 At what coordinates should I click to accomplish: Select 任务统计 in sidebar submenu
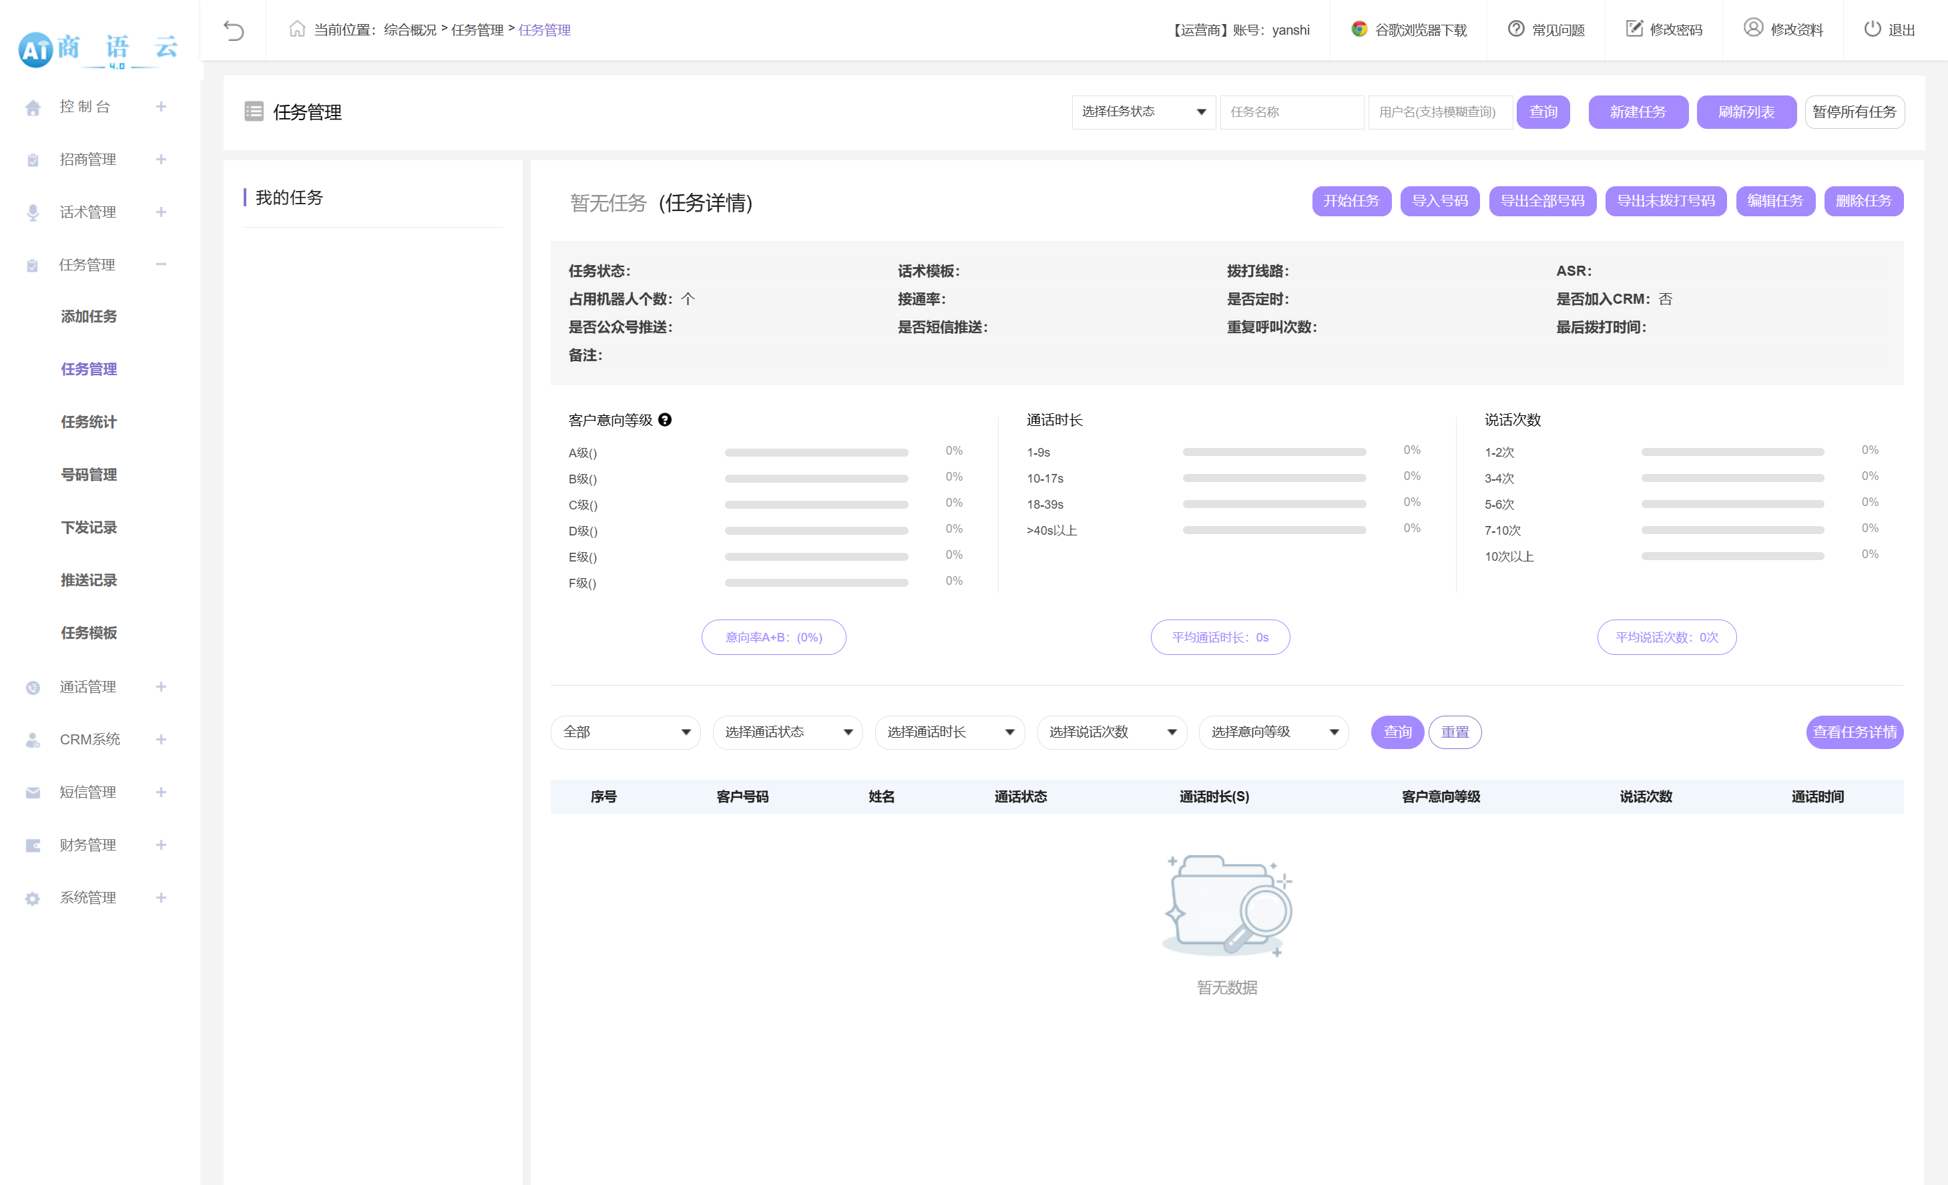pyautogui.click(x=89, y=422)
